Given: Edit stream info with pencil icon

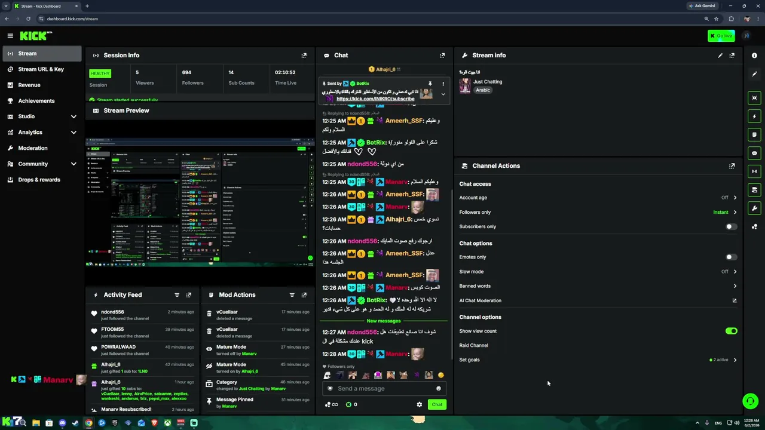Looking at the screenshot, I should [x=720, y=56].
